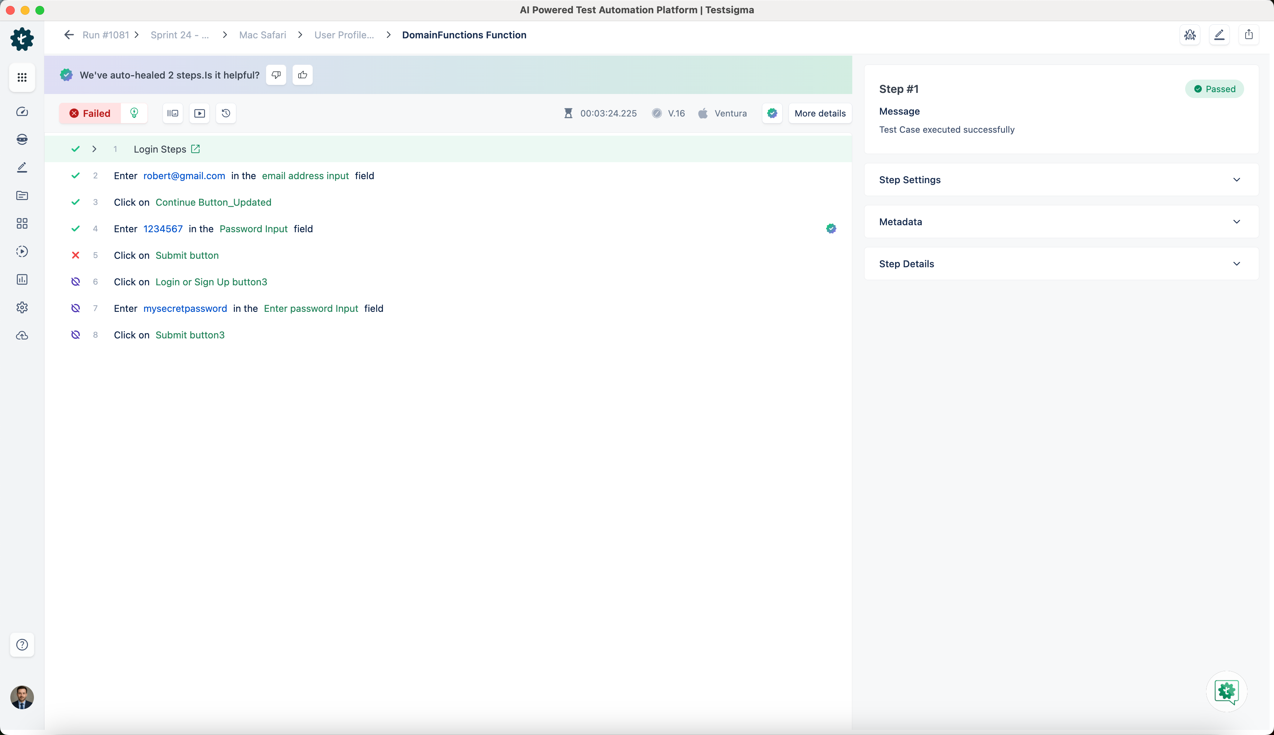This screenshot has width=1274, height=735.
Task: Open the settings gear in sidebar
Action: click(x=22, y=307)
